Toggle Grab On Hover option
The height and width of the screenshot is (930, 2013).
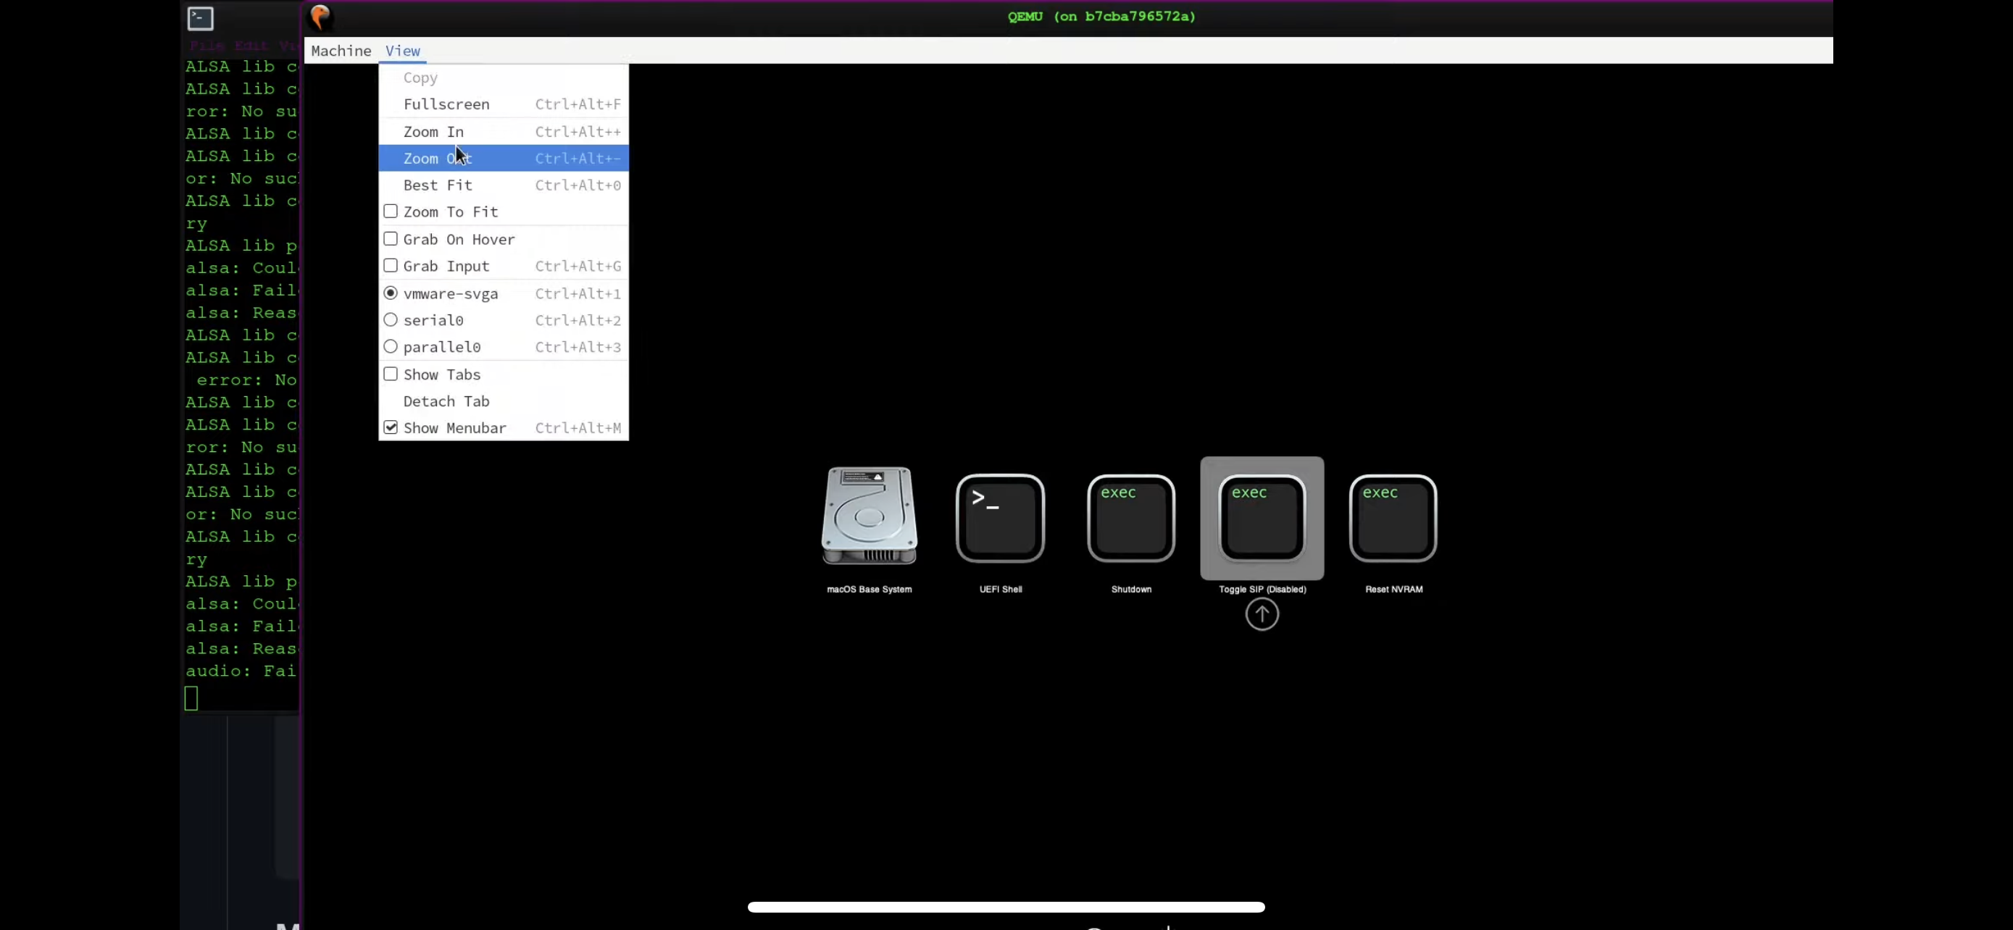coord(391,239)
